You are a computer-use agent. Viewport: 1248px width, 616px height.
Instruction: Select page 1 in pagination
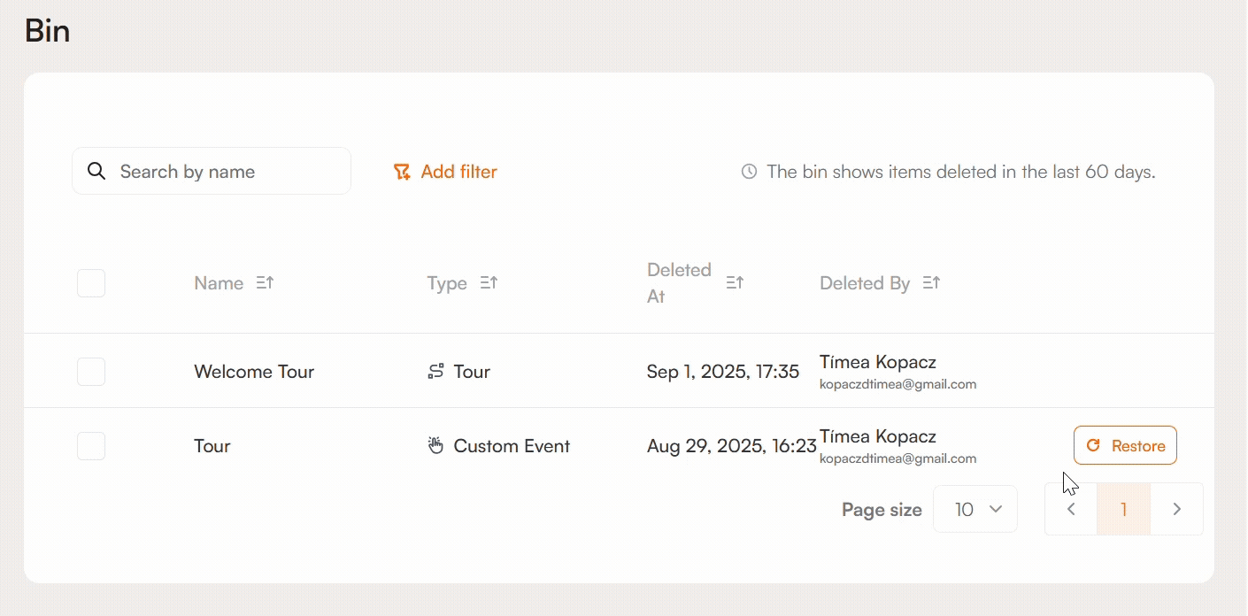(x=1123, y=509)
